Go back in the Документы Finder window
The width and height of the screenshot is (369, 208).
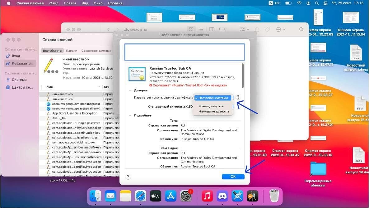(108, 30)
